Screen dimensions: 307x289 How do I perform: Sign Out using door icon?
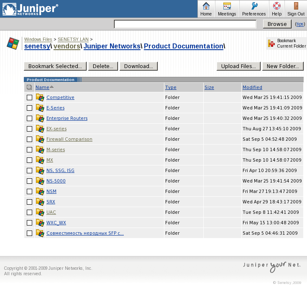tap(296, 6)
